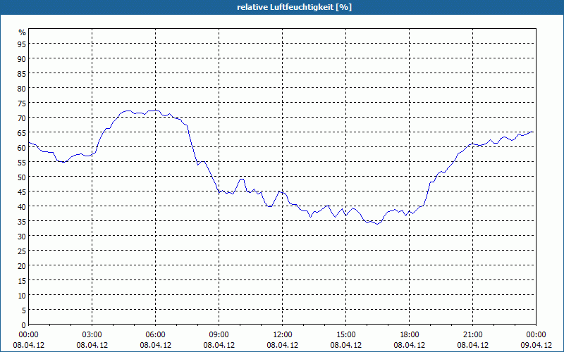Select the 20 y-axis label

pos(22,266)
